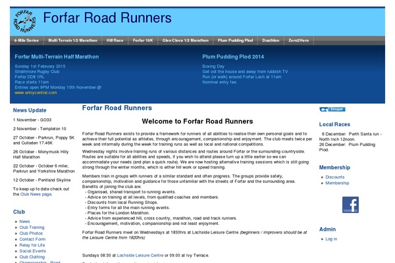Open the Social Events link
Viewport: 395px width, 263px height.
pyautogui.click(x=33, y=251)
